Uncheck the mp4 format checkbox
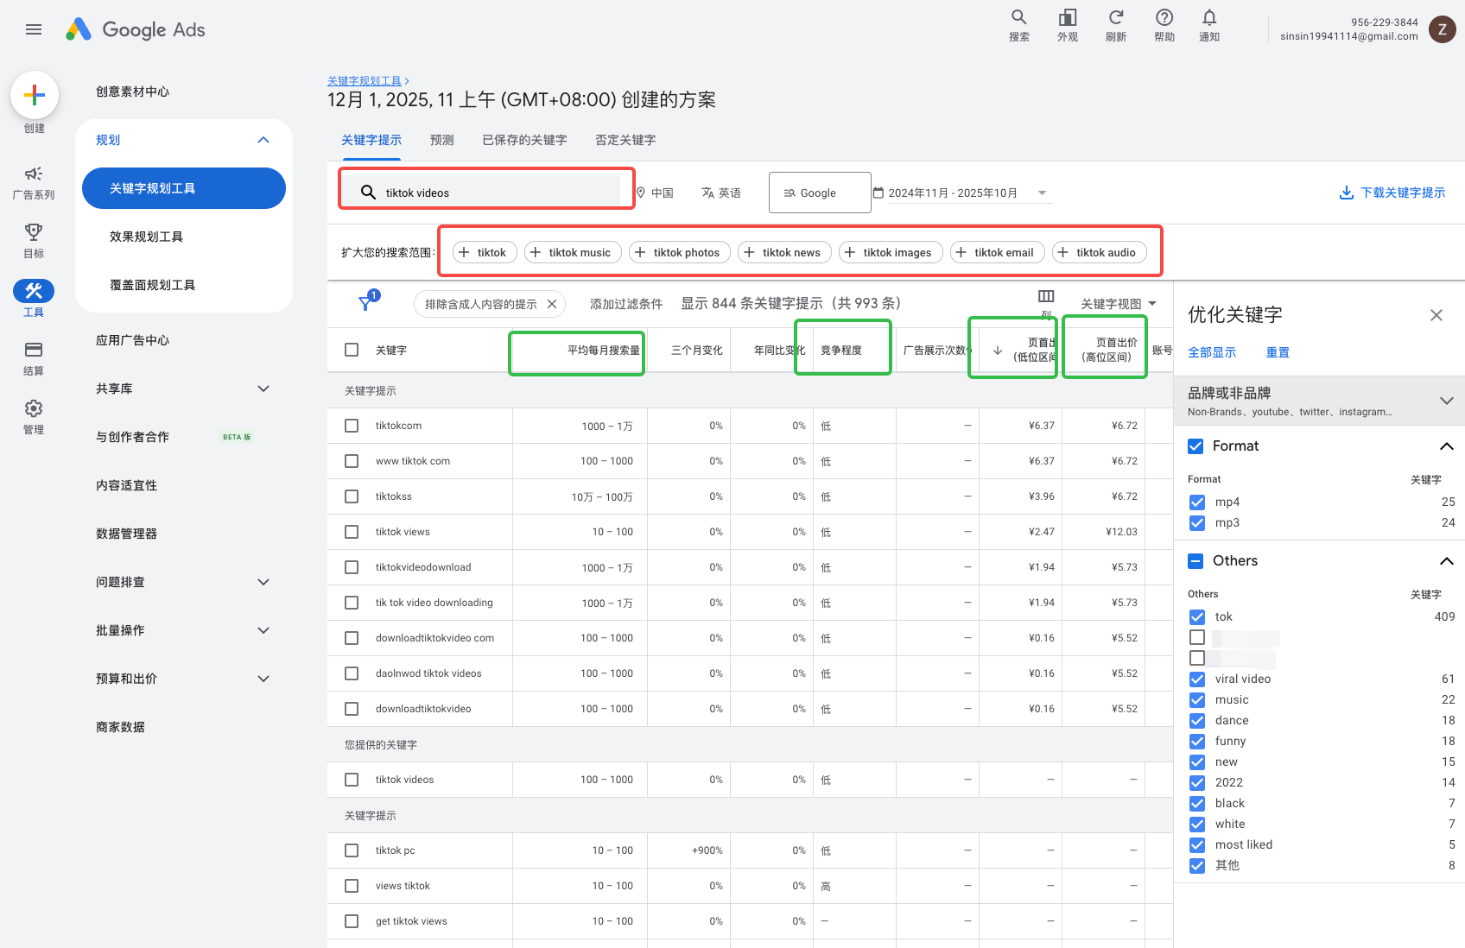 pos(1197,502)
